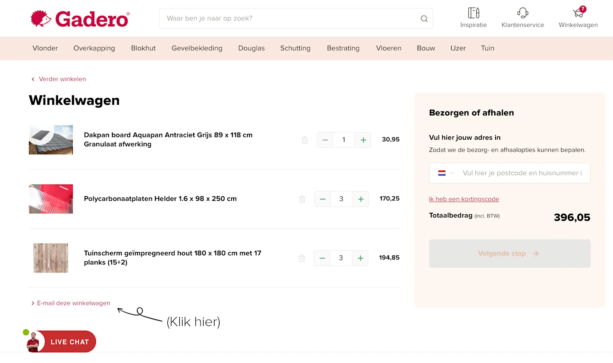Image resolution: width=613 pixels, height=363 pixels.
Task: Delete the Tuinscherm item from cart
Action: pyautogui.click(x=302, y=258)
